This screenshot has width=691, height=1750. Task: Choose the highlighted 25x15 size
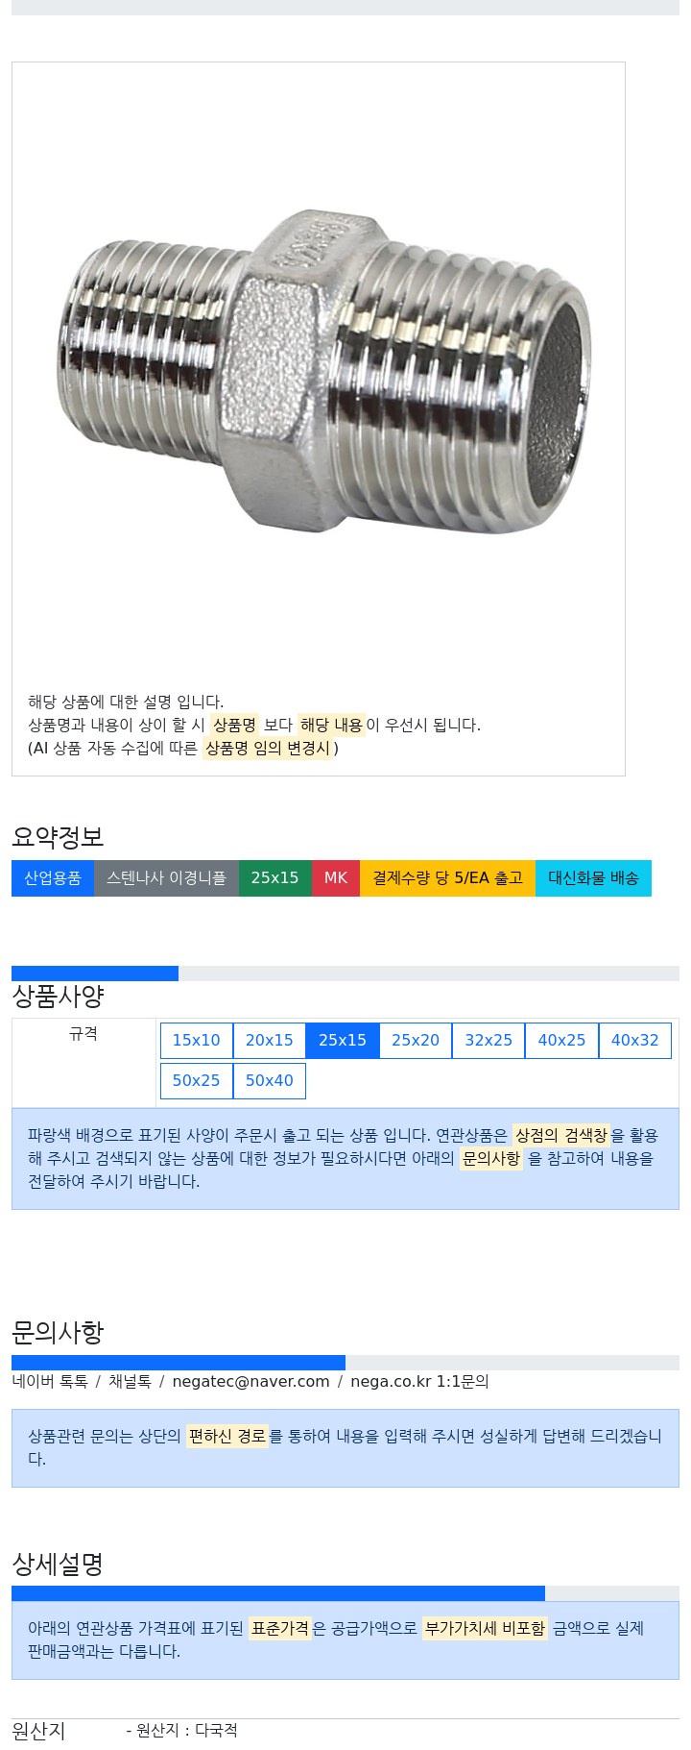343,1041
